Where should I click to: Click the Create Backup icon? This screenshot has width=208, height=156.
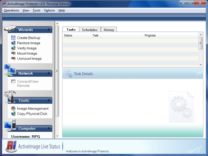[13, 38]
